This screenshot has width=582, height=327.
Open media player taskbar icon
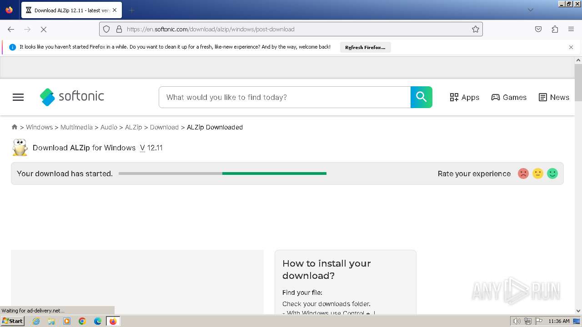point(67,321)
